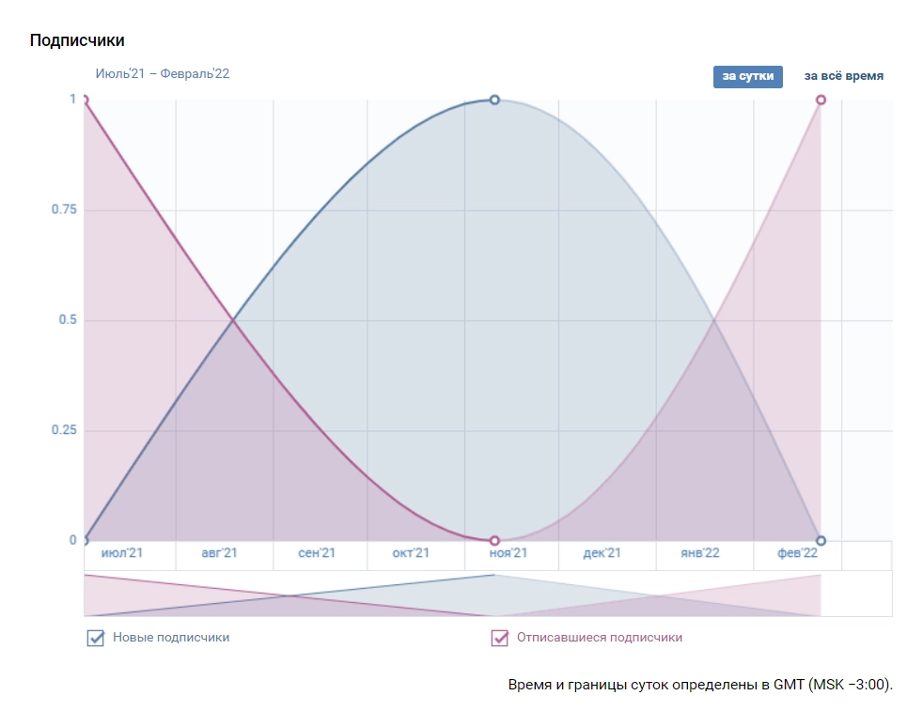Select the pink data point at top-left start

pyautogui.click(x=85, y=100)
